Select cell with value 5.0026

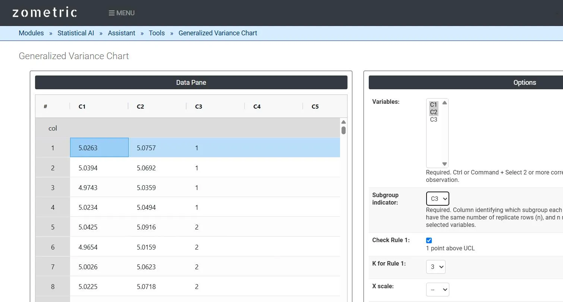tap(99, 267)
